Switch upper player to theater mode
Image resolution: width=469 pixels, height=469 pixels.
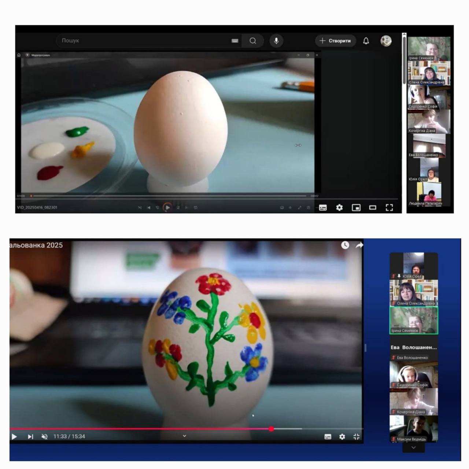click(373, 208)
